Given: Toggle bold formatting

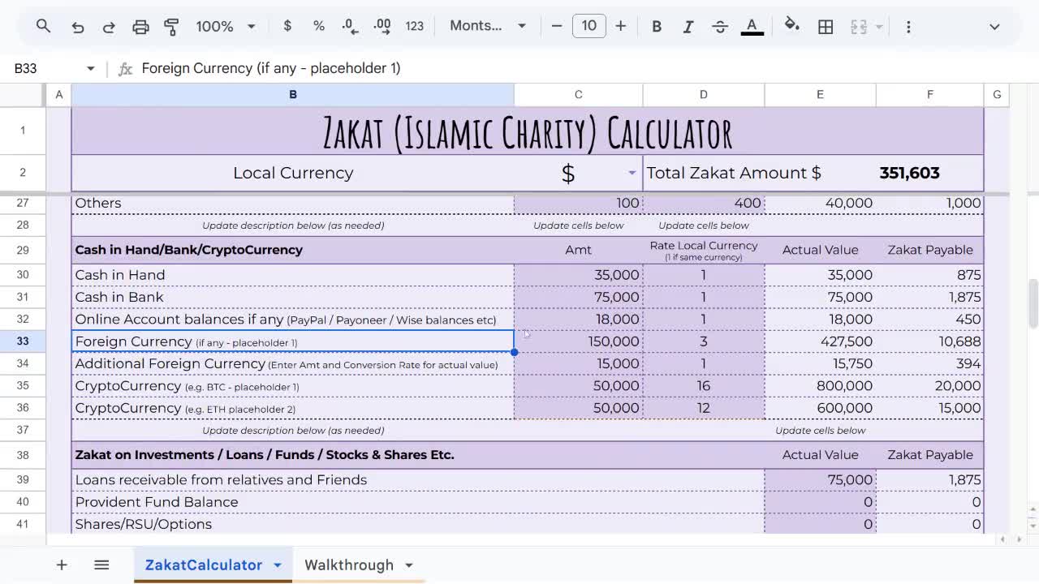Looking at the screenshot, I should pos(656,26).
